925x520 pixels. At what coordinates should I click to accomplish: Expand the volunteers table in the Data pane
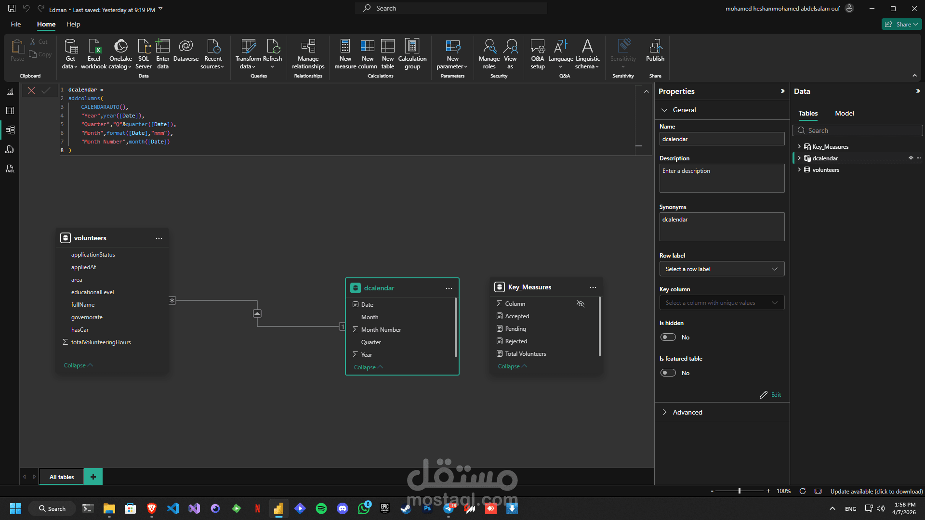point(799,169)
